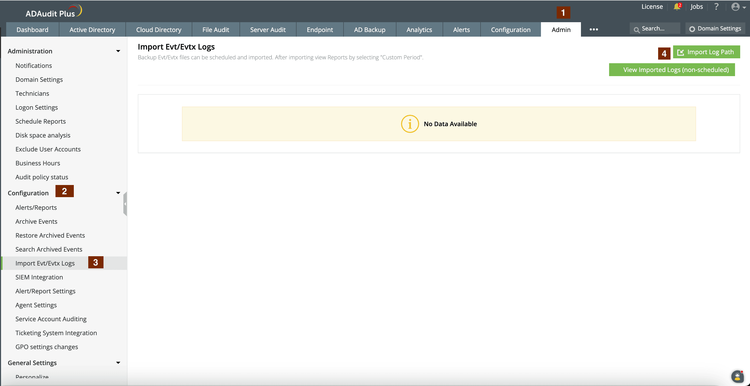Open the License link
The image size is (750, 386).
coord(652,7)
